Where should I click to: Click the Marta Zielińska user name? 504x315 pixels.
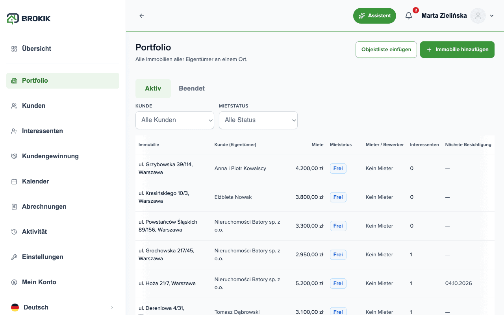(444, 16)
